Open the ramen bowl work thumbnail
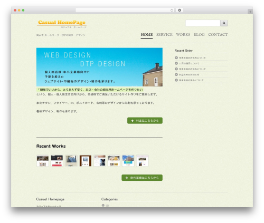This screenshot has width=264, height=223. tap(114, 161)
